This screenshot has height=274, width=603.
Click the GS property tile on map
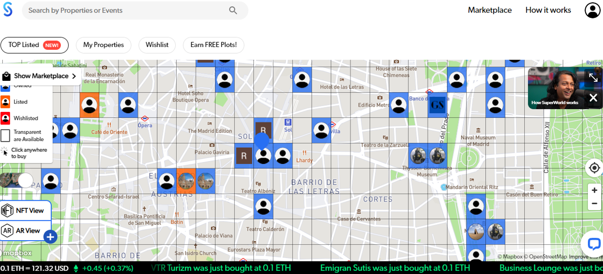(437, 105)
